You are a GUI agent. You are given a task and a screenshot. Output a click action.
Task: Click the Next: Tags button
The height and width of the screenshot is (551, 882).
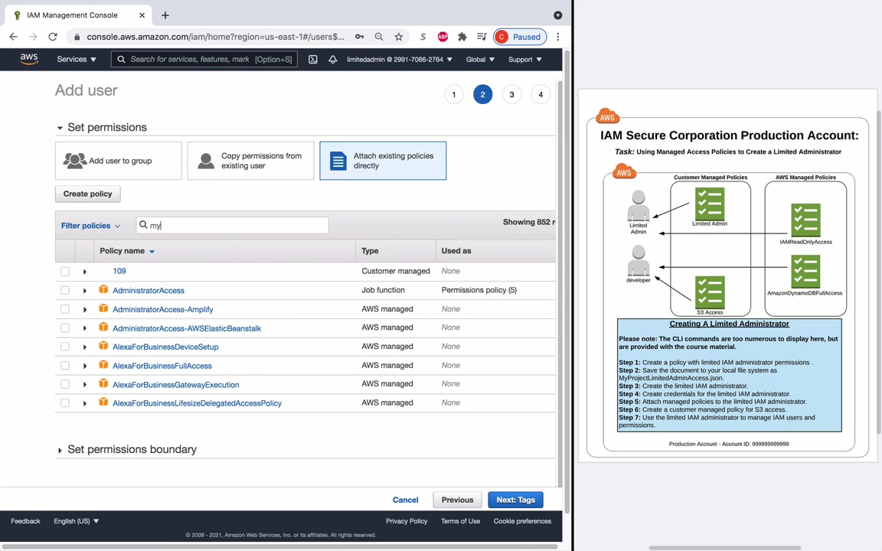point(516,500)
